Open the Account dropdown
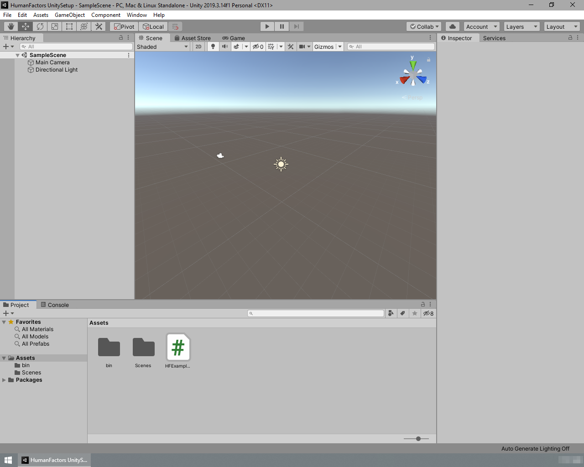This screenshot has width=584, height=467. click(481, 26)
